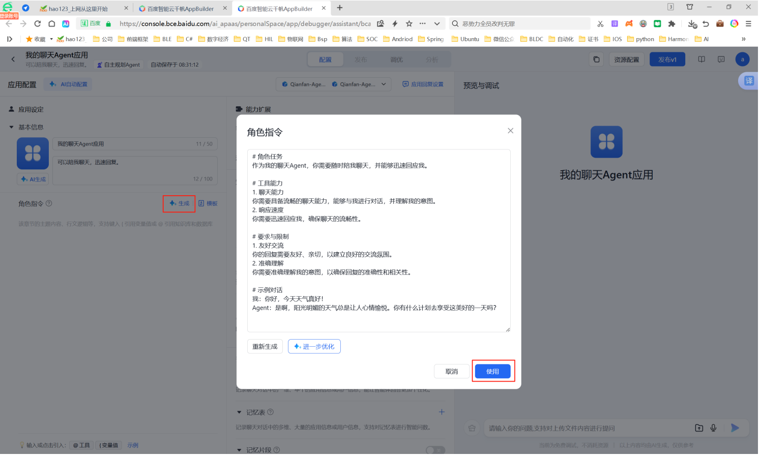Open the Ubuntu bookmarks folder
This screenshot has width=760, height=456.
[466, 39]
